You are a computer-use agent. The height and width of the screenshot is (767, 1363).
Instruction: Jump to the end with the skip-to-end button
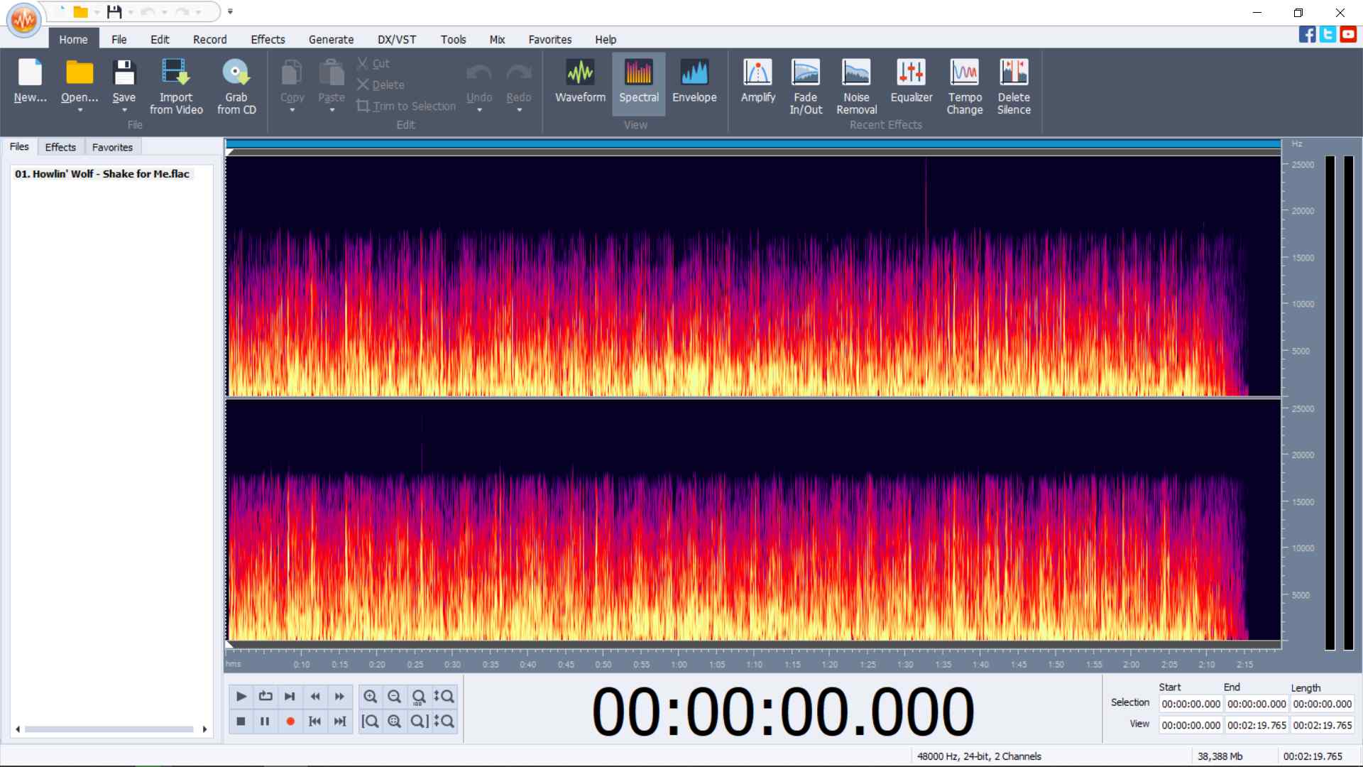click(340, 722)
